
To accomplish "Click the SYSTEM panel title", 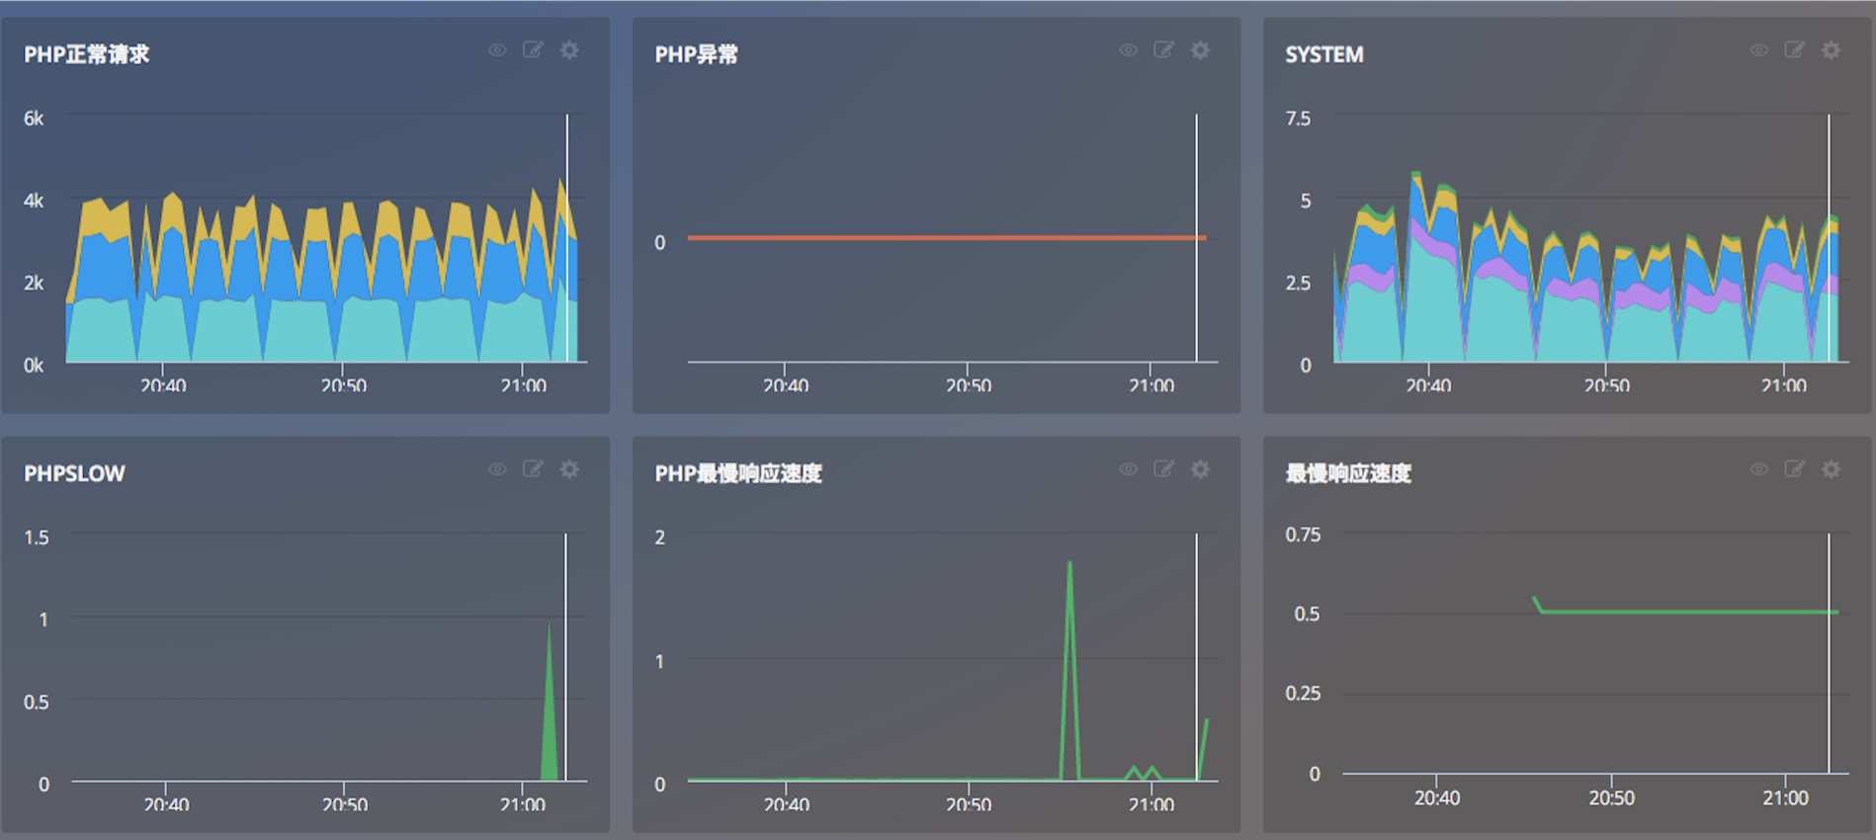I will (x=1324, y=54).
